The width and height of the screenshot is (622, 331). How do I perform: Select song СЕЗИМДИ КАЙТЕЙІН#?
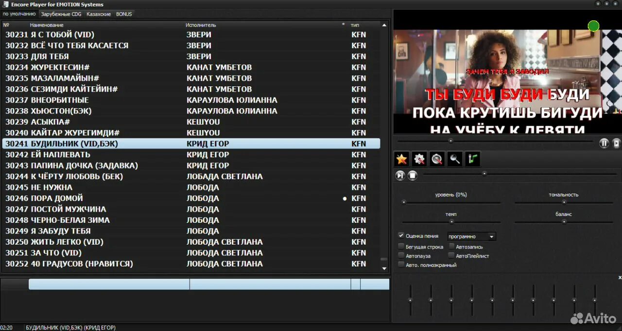click(x=191, y=89)
